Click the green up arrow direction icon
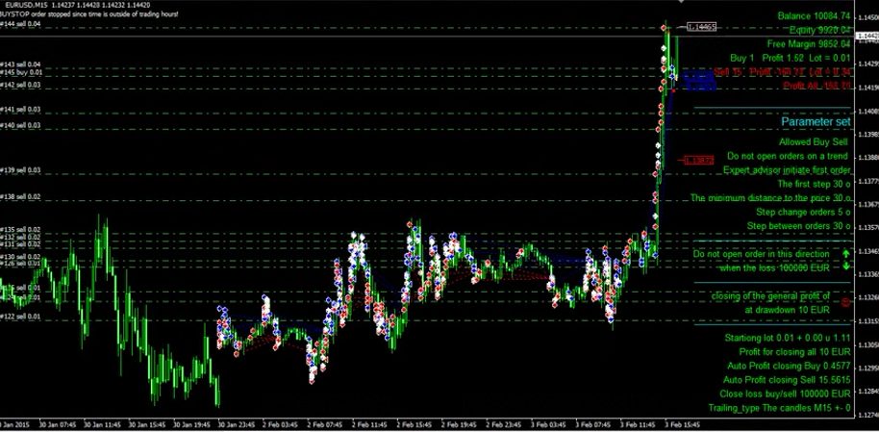879x432 pixels. tap(846, 254)
